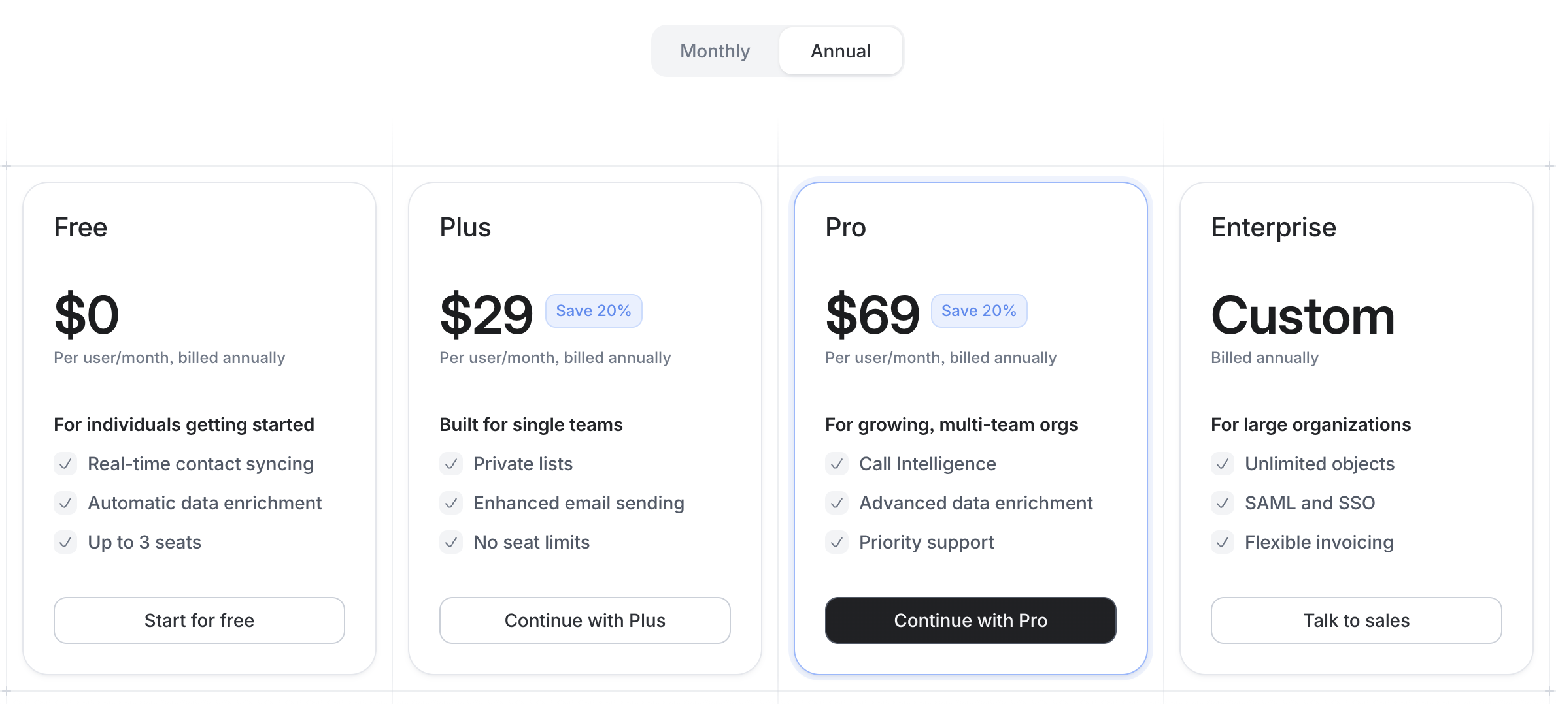The image size is (1556, 704).
Task: Click Start for free
Action: coord(199,620)
